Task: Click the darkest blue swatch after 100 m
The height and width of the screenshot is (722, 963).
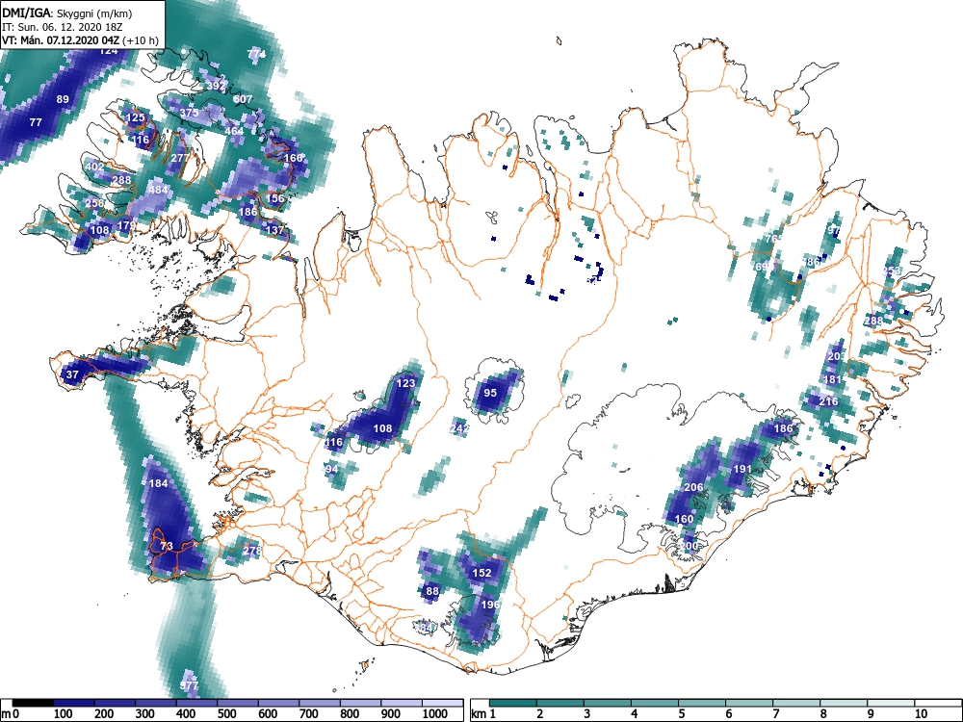Action: [74, 703]
